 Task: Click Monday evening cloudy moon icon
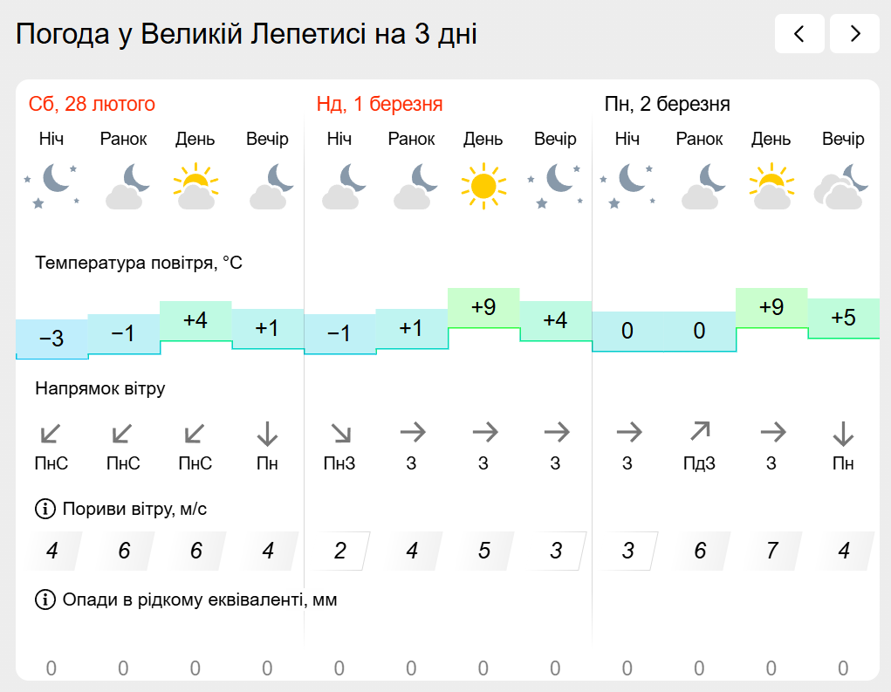click(843, 185)
